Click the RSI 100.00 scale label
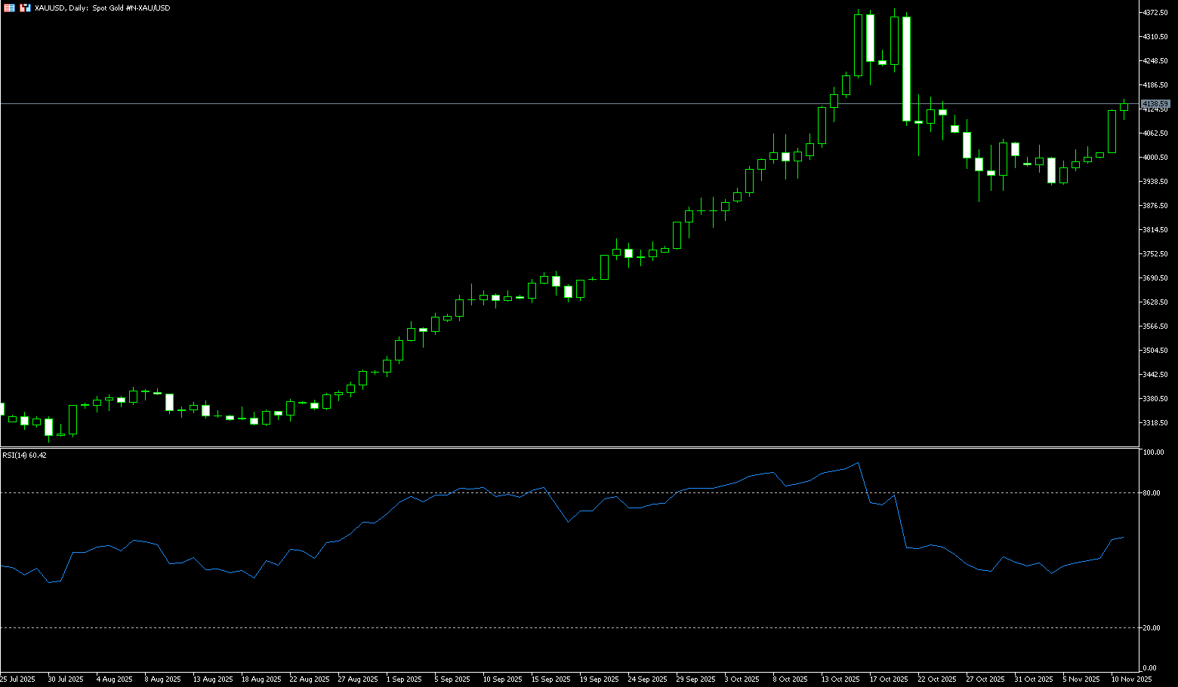Viewport: 1178px width, 687px height. 1153,452
